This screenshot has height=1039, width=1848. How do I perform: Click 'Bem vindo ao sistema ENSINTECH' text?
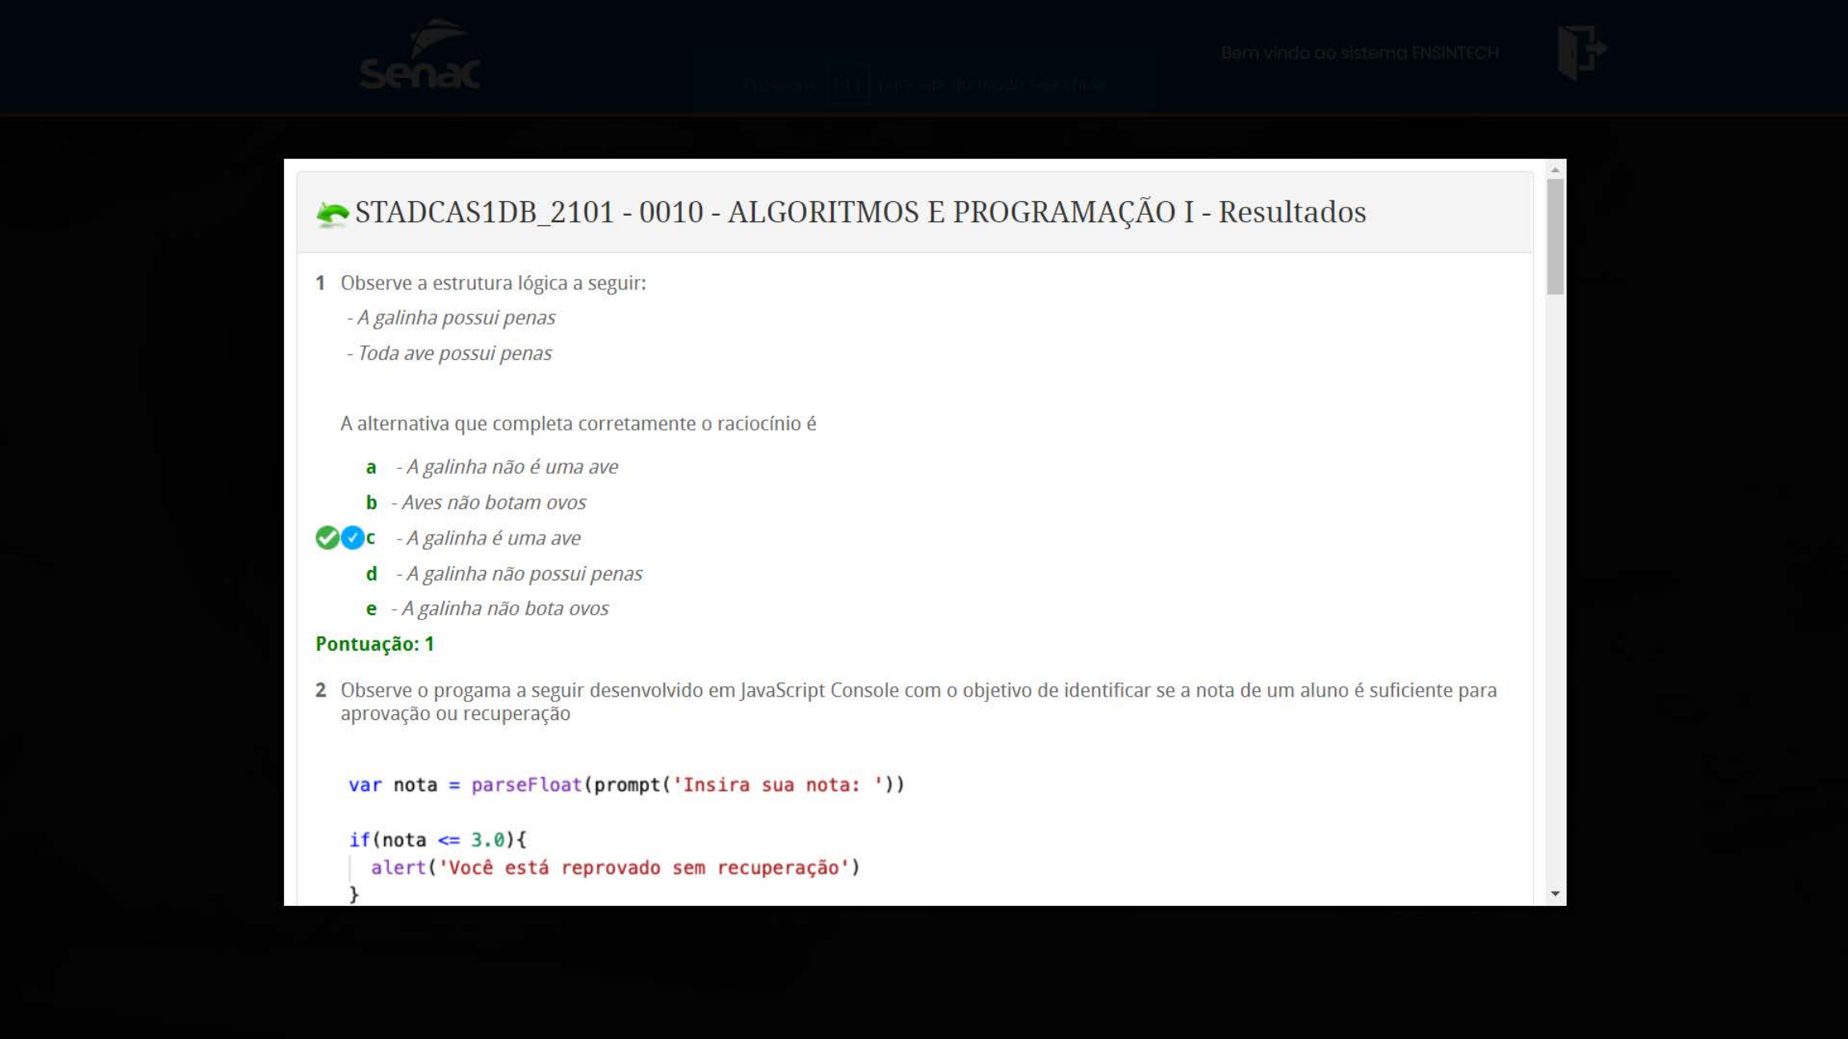tap(1359, 53)
